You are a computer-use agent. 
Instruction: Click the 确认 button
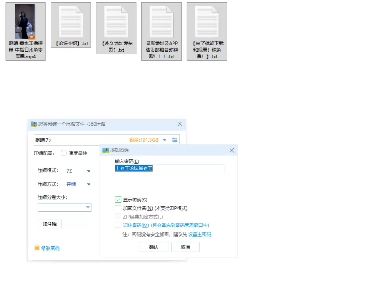154,247
